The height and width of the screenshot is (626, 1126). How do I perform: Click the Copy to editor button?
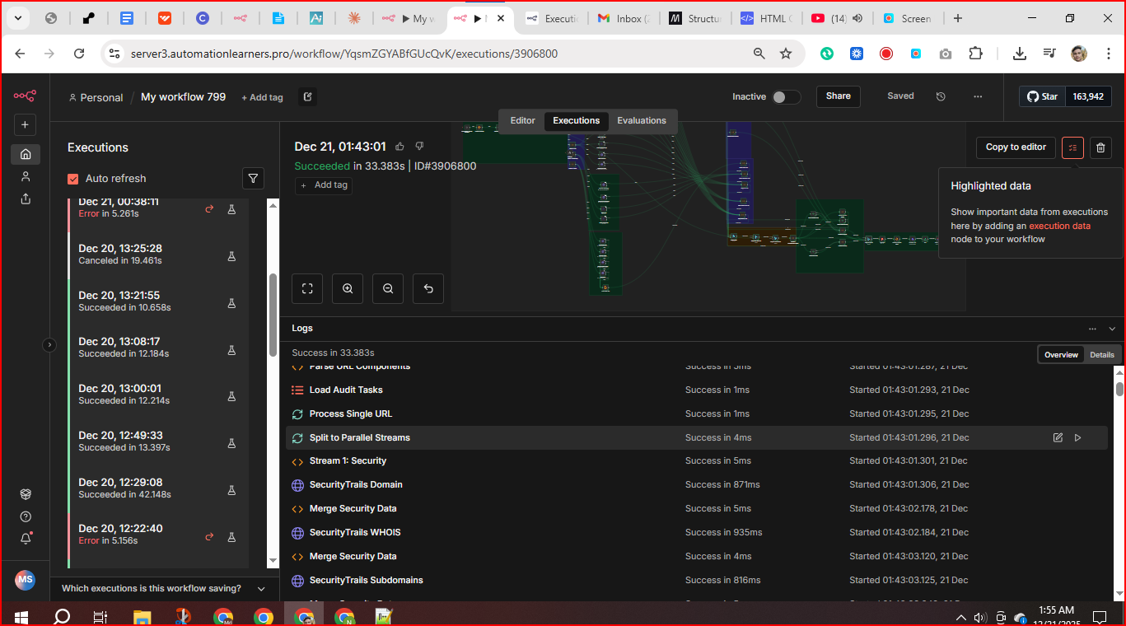click(x=1016, y=147)
